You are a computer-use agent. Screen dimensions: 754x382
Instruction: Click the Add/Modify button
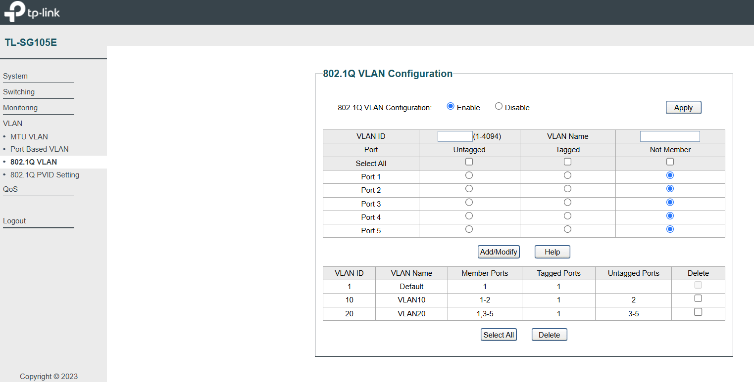pyautogui.click(x=499, y=252)
